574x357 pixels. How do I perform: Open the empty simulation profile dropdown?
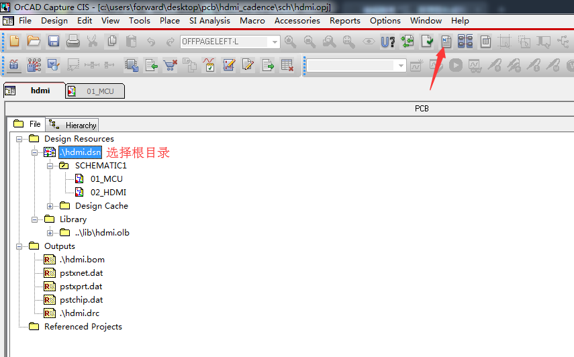click(x=401, y=66)
